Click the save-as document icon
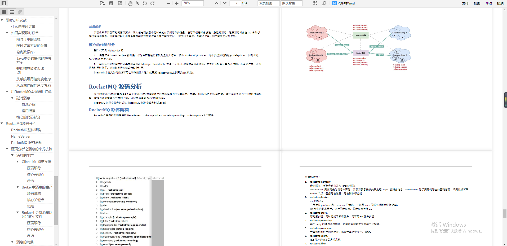Image resolution: width=507 pixels, height=246 pixels. point(120,3)
